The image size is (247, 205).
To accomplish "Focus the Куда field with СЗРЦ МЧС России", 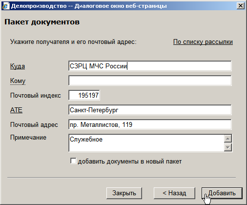I will 150,66.
